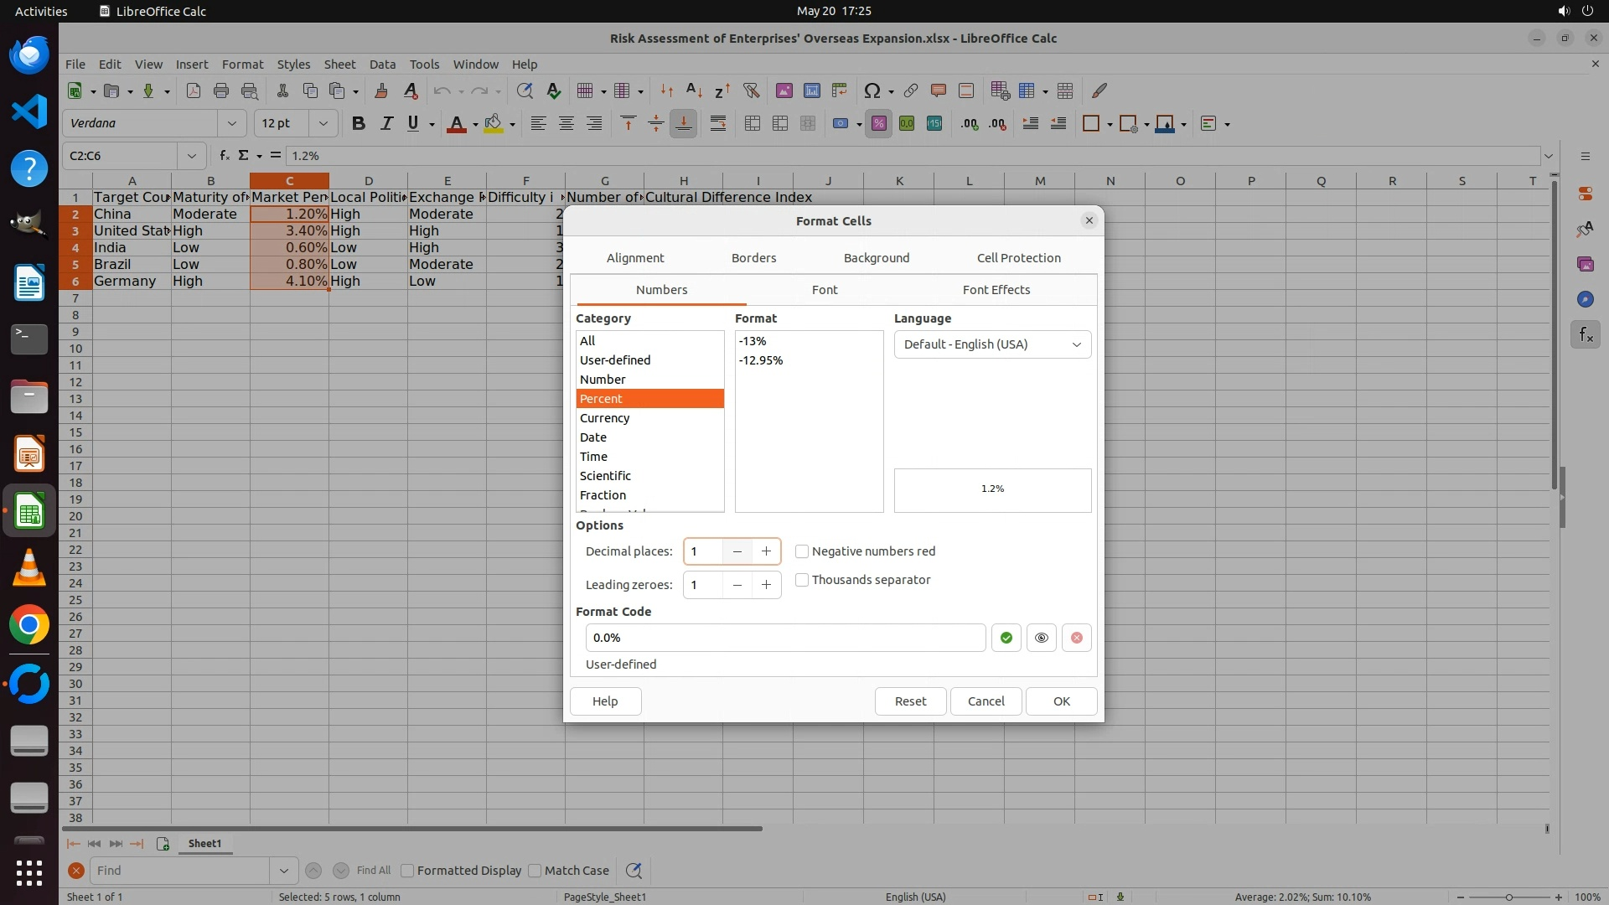The height and width of the screenshot is (905, 1609).
Task: Increase decimal places with plus stepper
Action: [766, 551]
